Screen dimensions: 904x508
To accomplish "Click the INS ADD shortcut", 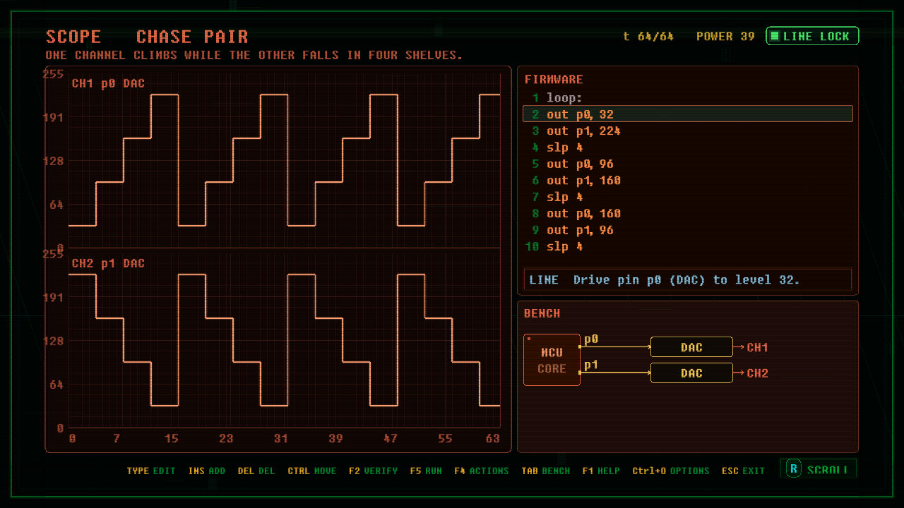I will coord(207,471).
